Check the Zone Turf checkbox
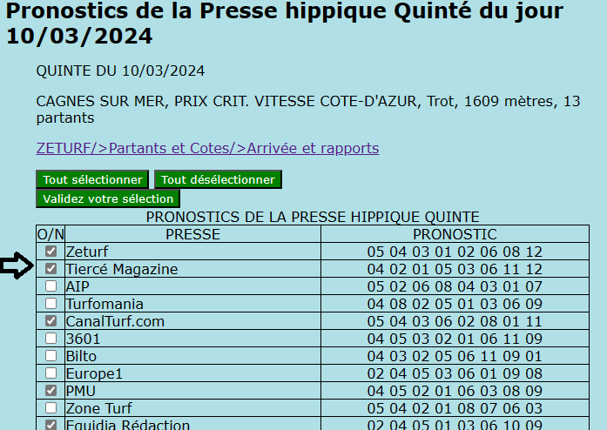This screenshot has width=607, height=430. pos(51,408)
